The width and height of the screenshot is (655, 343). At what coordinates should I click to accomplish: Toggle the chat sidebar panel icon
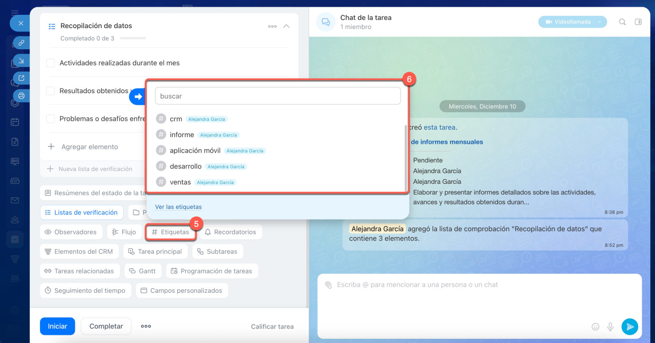pyautogui.click(x=638, y=22)
